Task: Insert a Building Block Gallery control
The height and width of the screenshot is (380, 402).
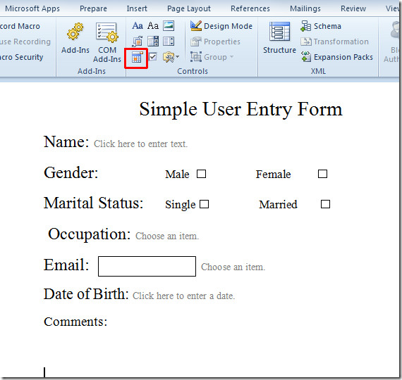Action: pos(138,42)
